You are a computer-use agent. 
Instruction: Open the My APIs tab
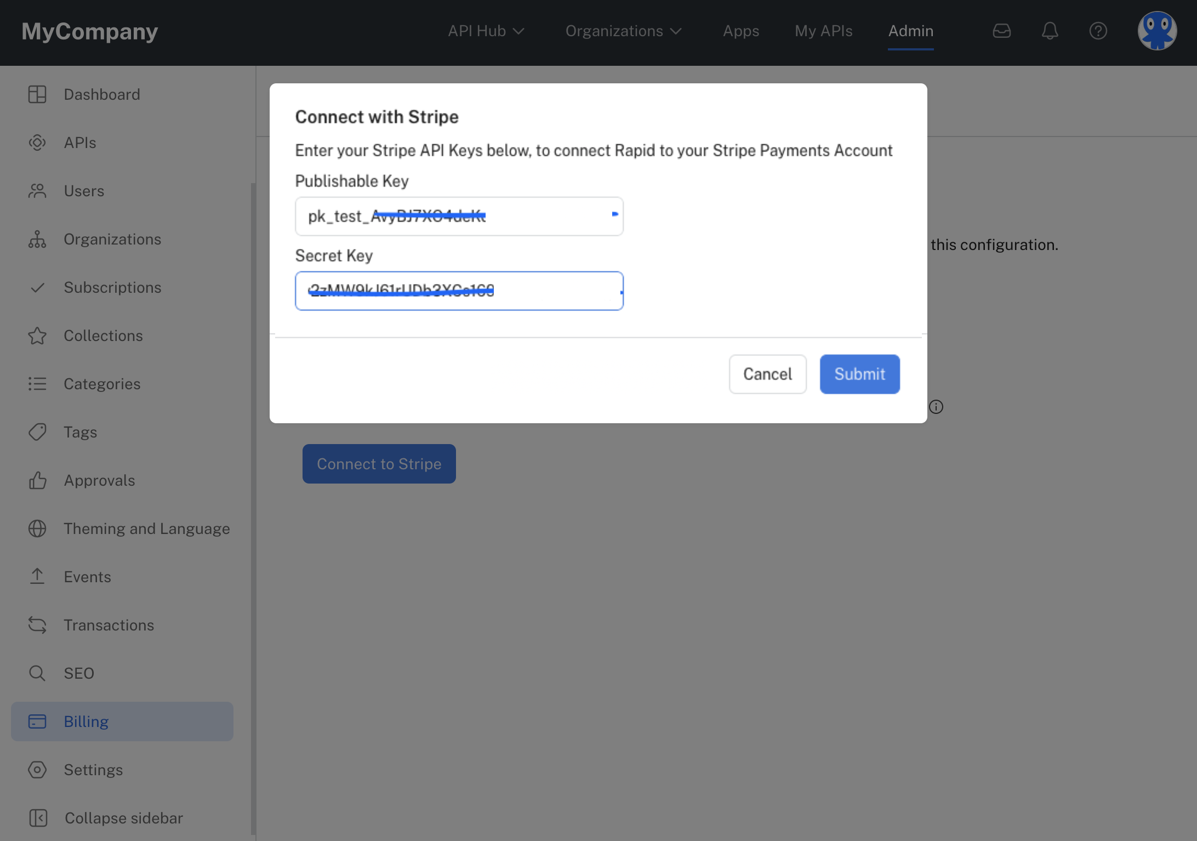click(x=823, y=31)
